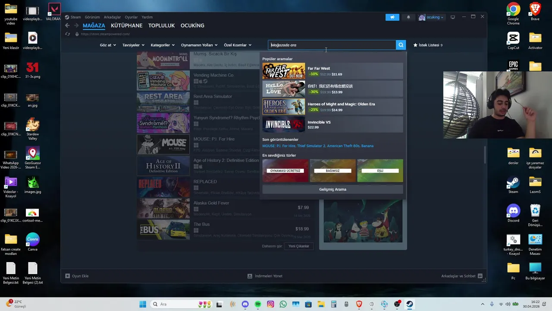Image resolution: width=552 pixels, height=311 pixels.
Task: Expand Özel Kısımlar dropdown
Action: (238, 45)
